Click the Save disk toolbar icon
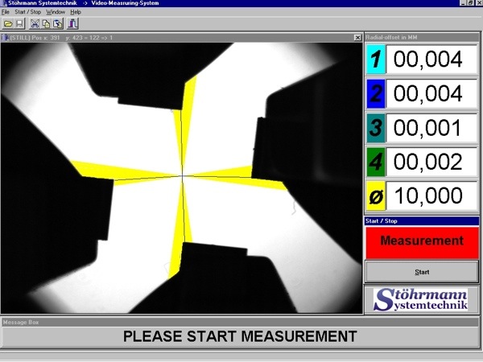This screenshot has height=362, width=483. point(19,24)
